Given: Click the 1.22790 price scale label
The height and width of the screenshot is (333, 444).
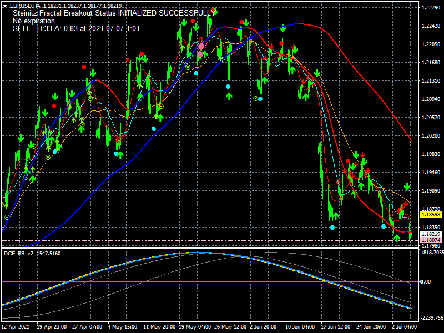Looking at the screenshot, I should (x=431, y=8).
